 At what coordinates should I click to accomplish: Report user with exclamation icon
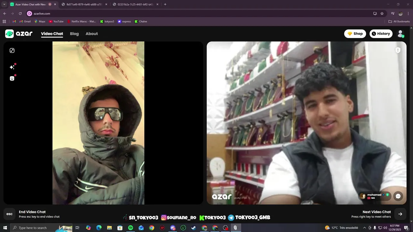398,50
